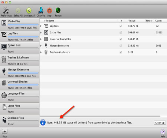Click '933.77 KB' size in Log Files row
This screenshot has width=167, height=138.
pos(133,26)
